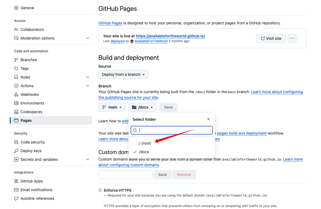Go to Collaborators settings
Screen dimensions: 321x209
coord(52,30)
